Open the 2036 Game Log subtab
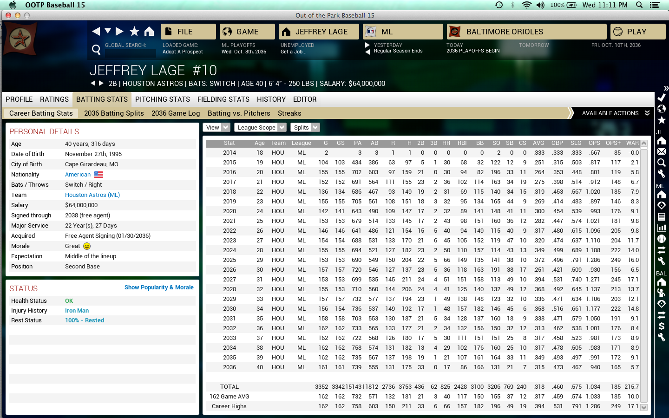The image size is (669, 418). [x=176, y=113]
